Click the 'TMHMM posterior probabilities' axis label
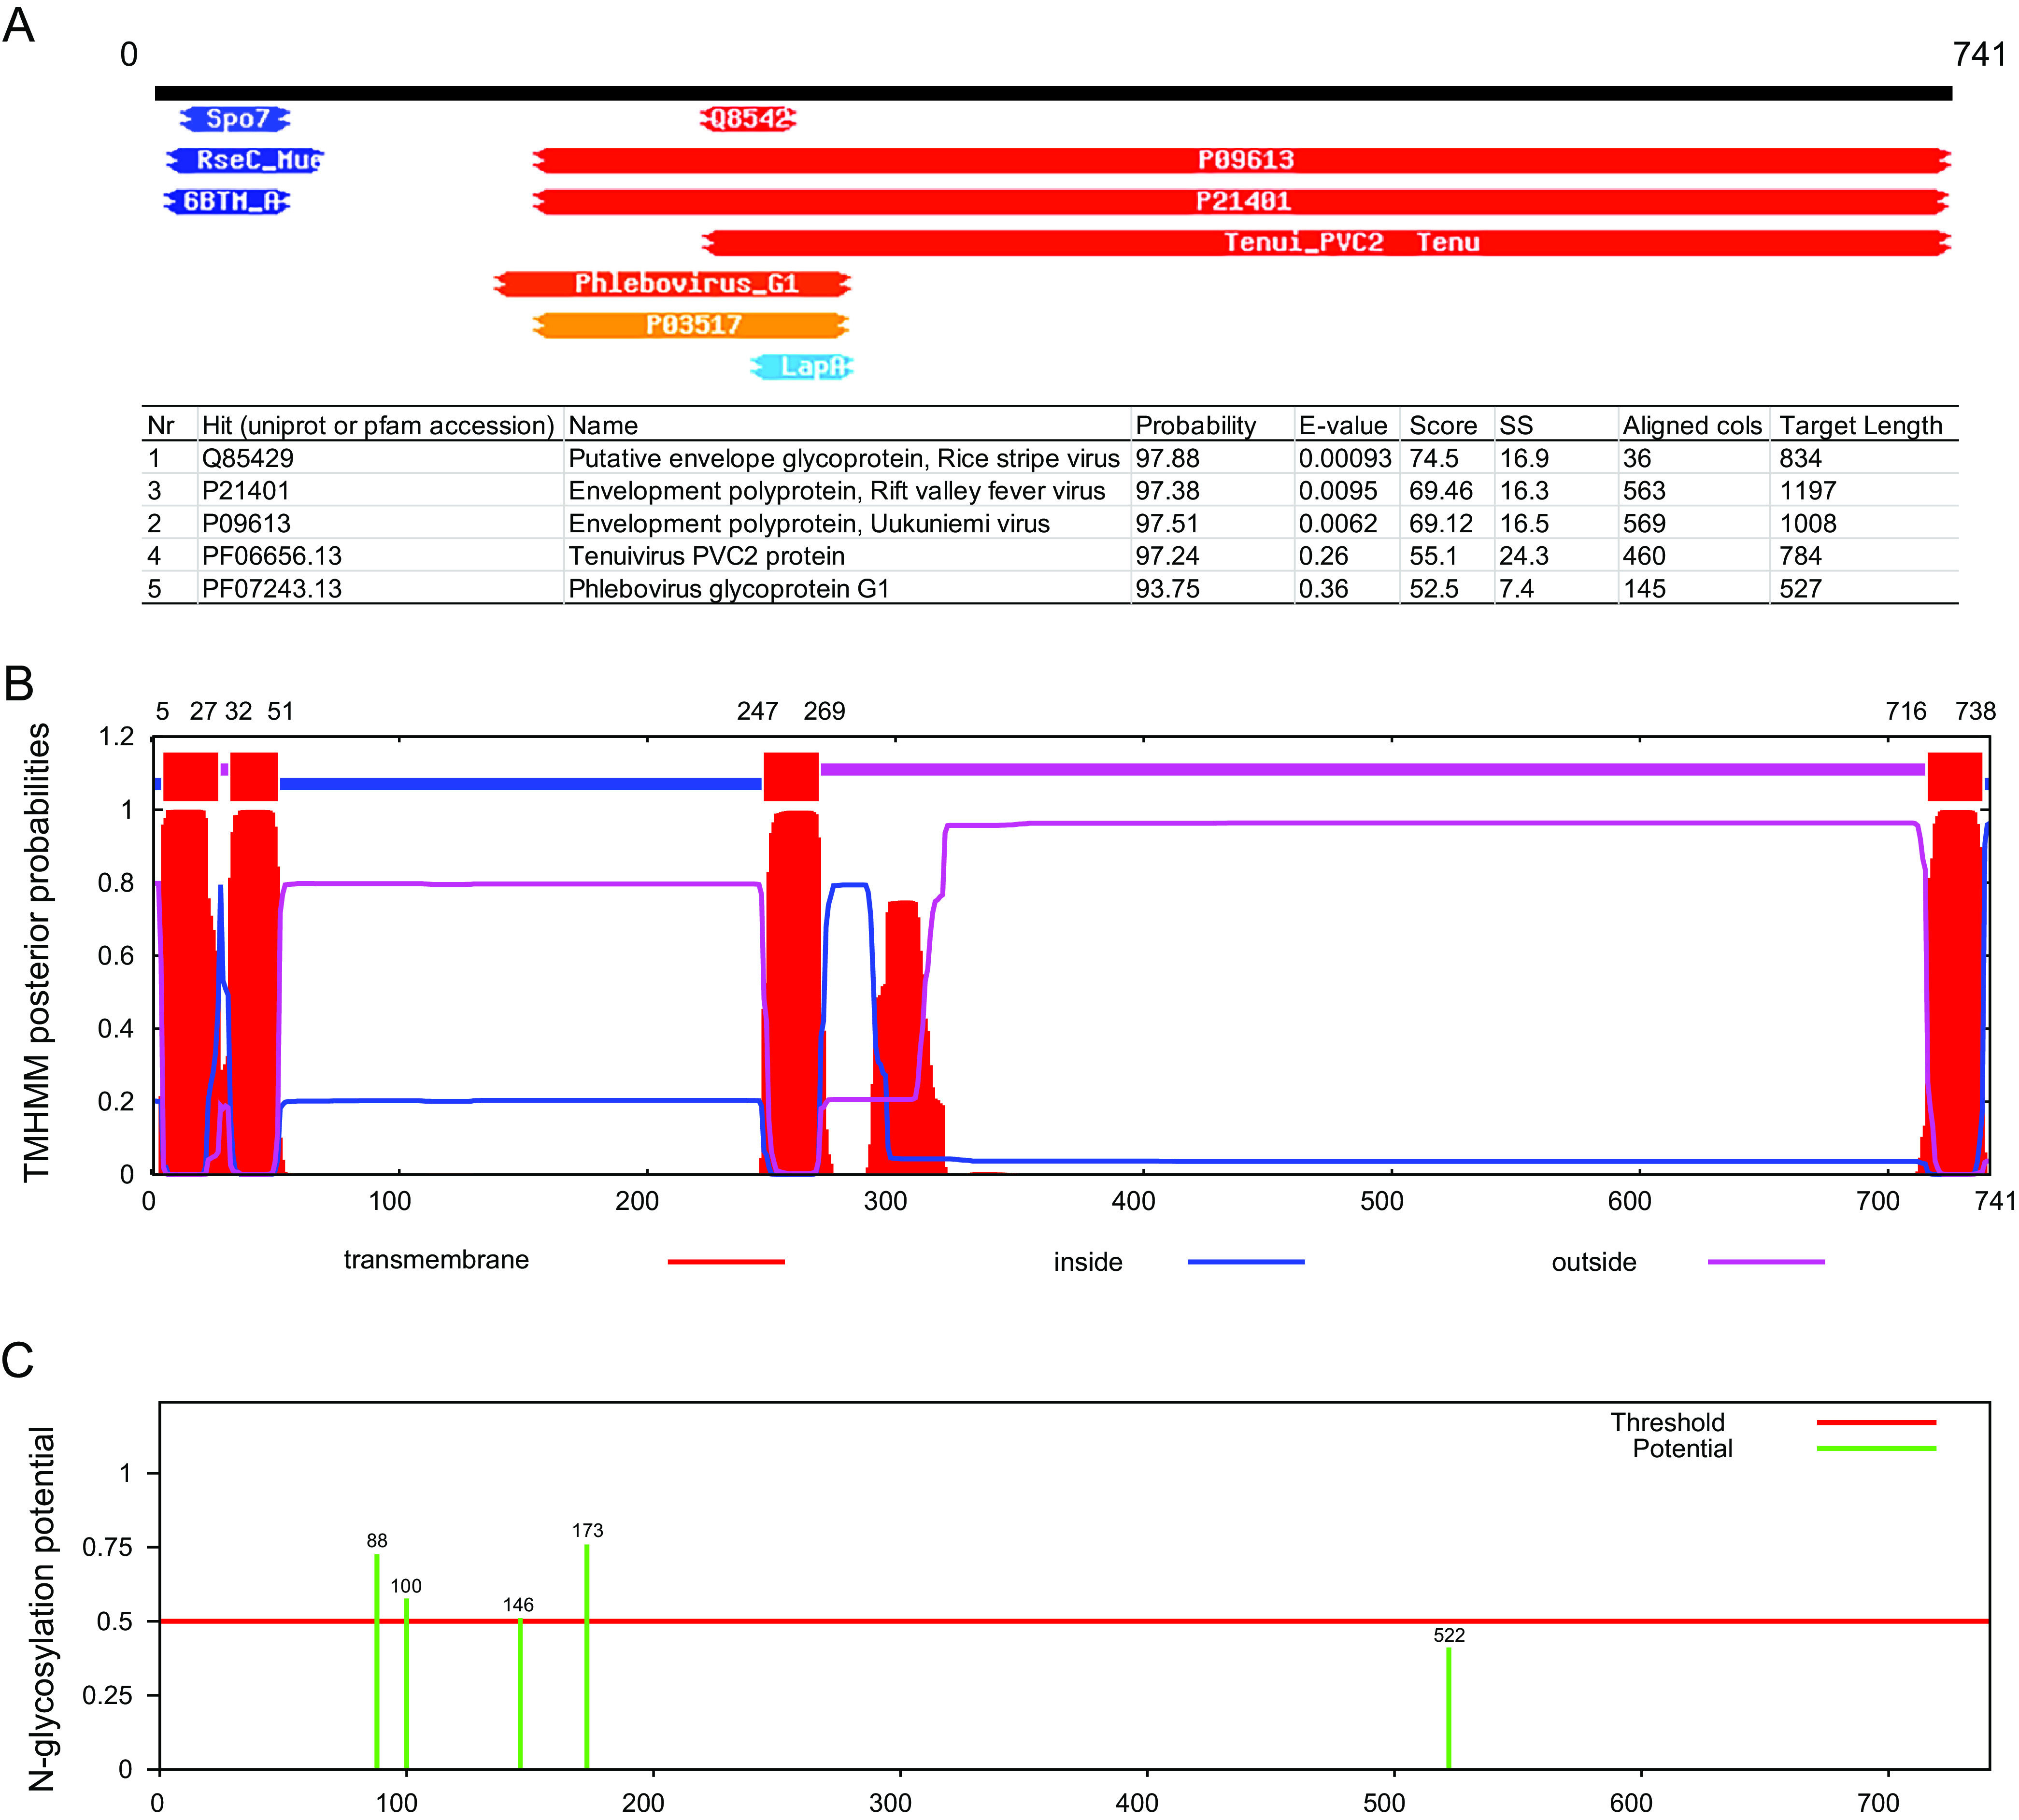 point(36,953)
